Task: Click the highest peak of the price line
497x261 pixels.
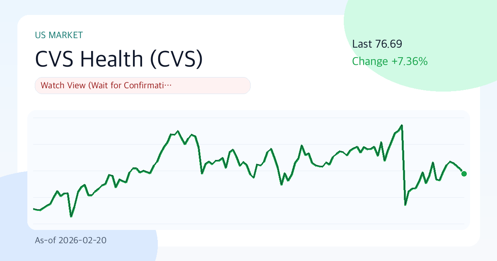Action: point(402,125)
